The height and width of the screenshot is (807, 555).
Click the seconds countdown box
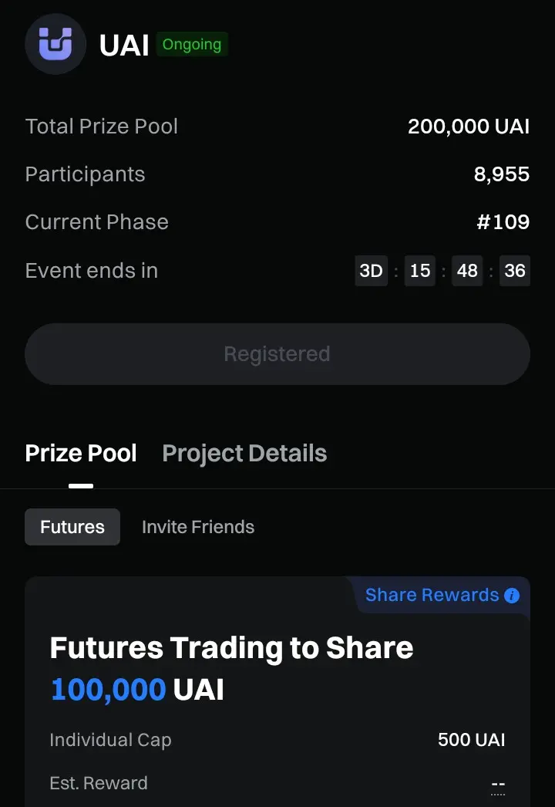point(515,271)
